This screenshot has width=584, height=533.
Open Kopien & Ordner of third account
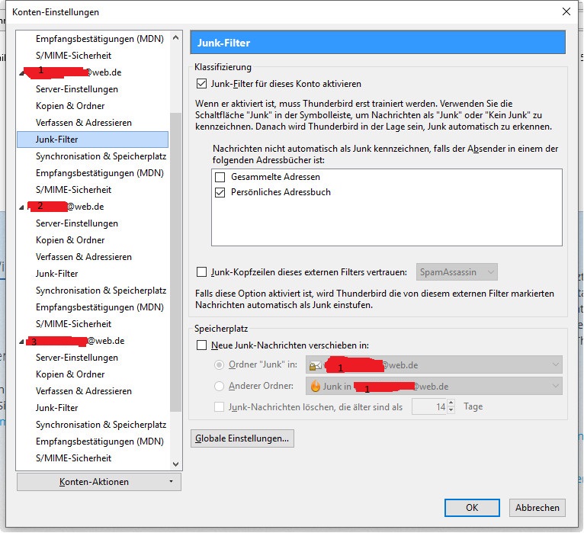coord(70,374)
